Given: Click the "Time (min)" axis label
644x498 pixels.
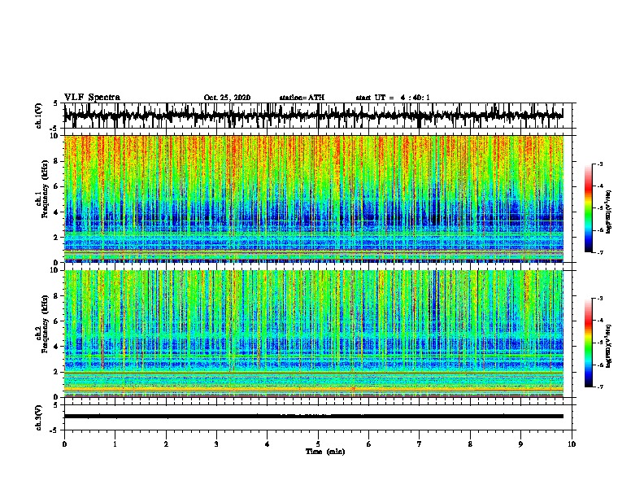Looking at the screenshot, I should (325, 452).
